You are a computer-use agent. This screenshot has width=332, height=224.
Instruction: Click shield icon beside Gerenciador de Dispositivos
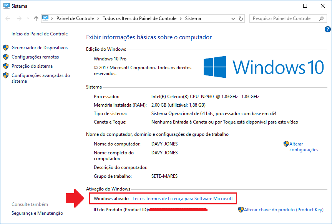(6, 47)
